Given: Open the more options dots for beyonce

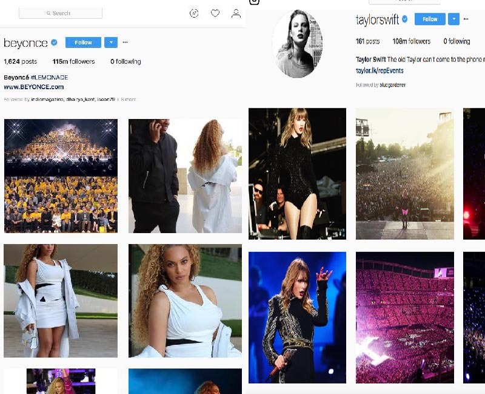Looking at the screenshot, I should (125, 42).
